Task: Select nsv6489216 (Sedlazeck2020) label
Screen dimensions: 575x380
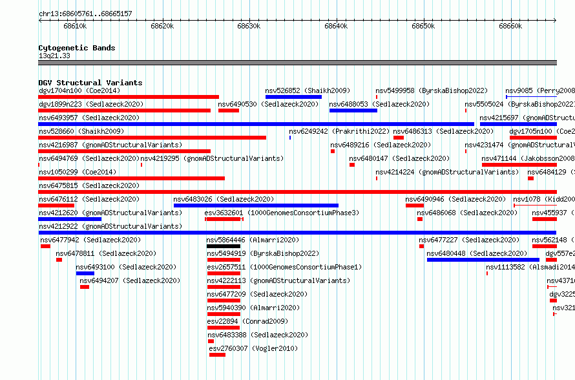Action: (381, 145)
